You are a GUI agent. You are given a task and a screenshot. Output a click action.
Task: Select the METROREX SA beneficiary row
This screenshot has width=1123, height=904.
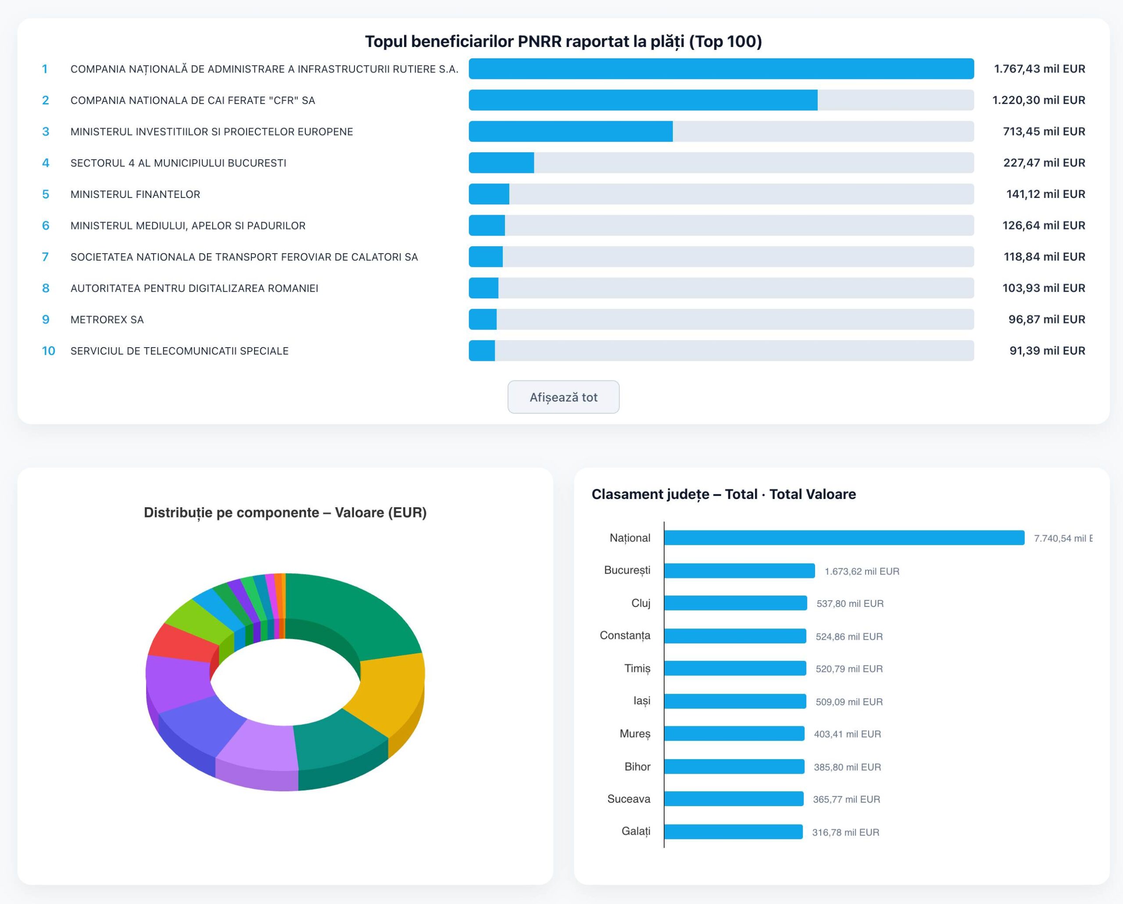point(563,319)
